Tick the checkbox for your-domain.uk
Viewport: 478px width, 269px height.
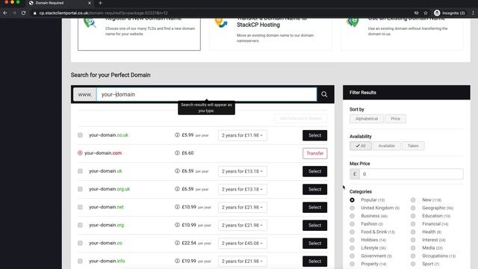coord(80,171)
